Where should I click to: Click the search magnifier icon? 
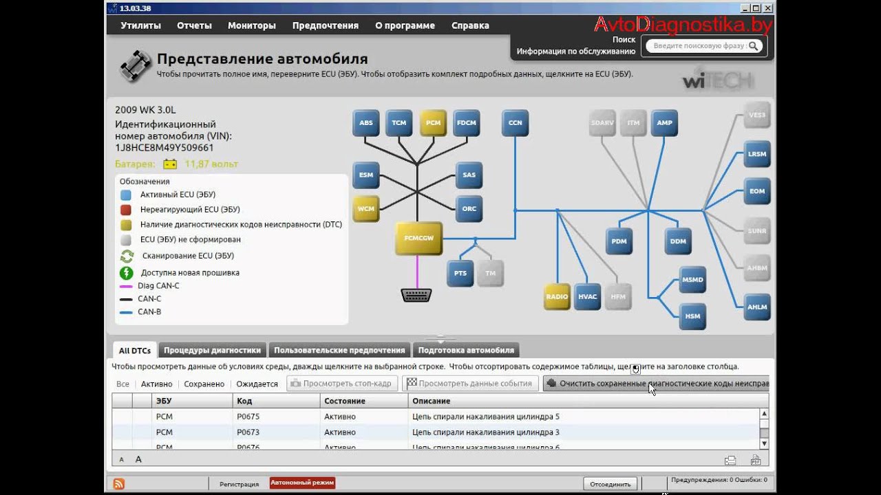point(754,46)
